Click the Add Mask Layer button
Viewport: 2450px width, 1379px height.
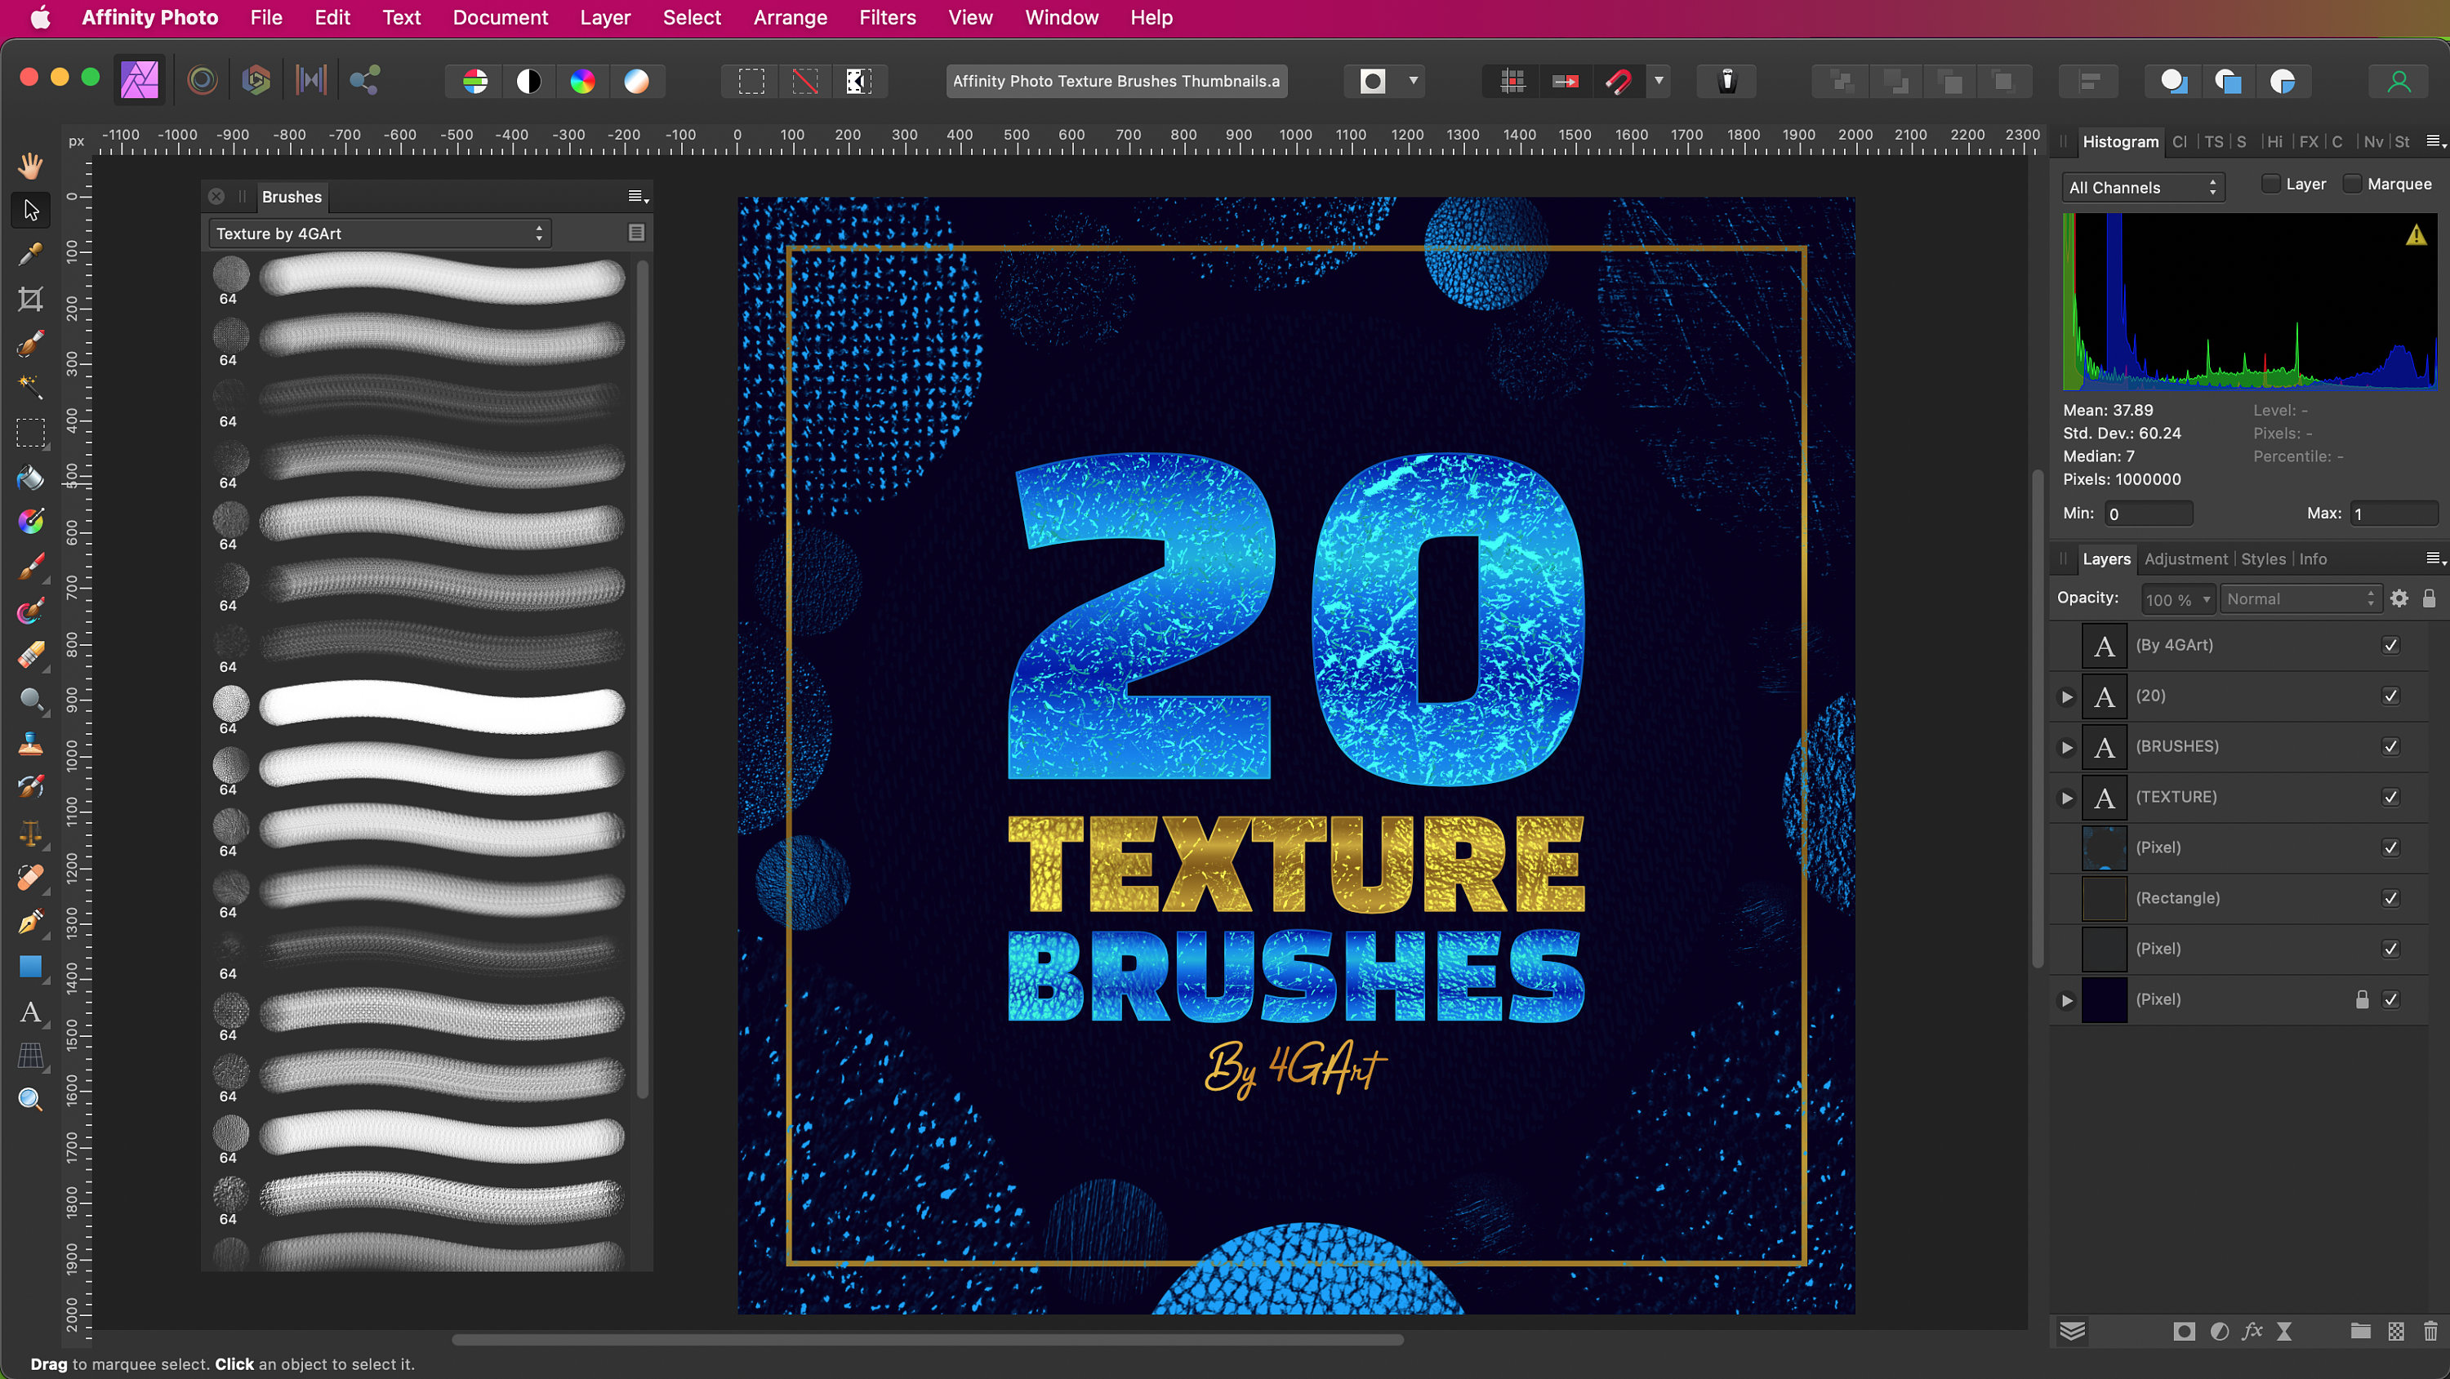(2185, 1332)
